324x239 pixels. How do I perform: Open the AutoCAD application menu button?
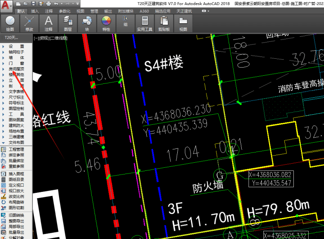(6, 6)
